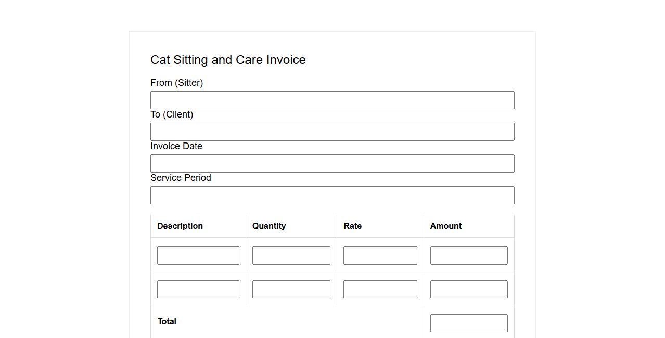Click the Description column header
The width and height of the screenshot is (665, 338).
coord(180,226)
